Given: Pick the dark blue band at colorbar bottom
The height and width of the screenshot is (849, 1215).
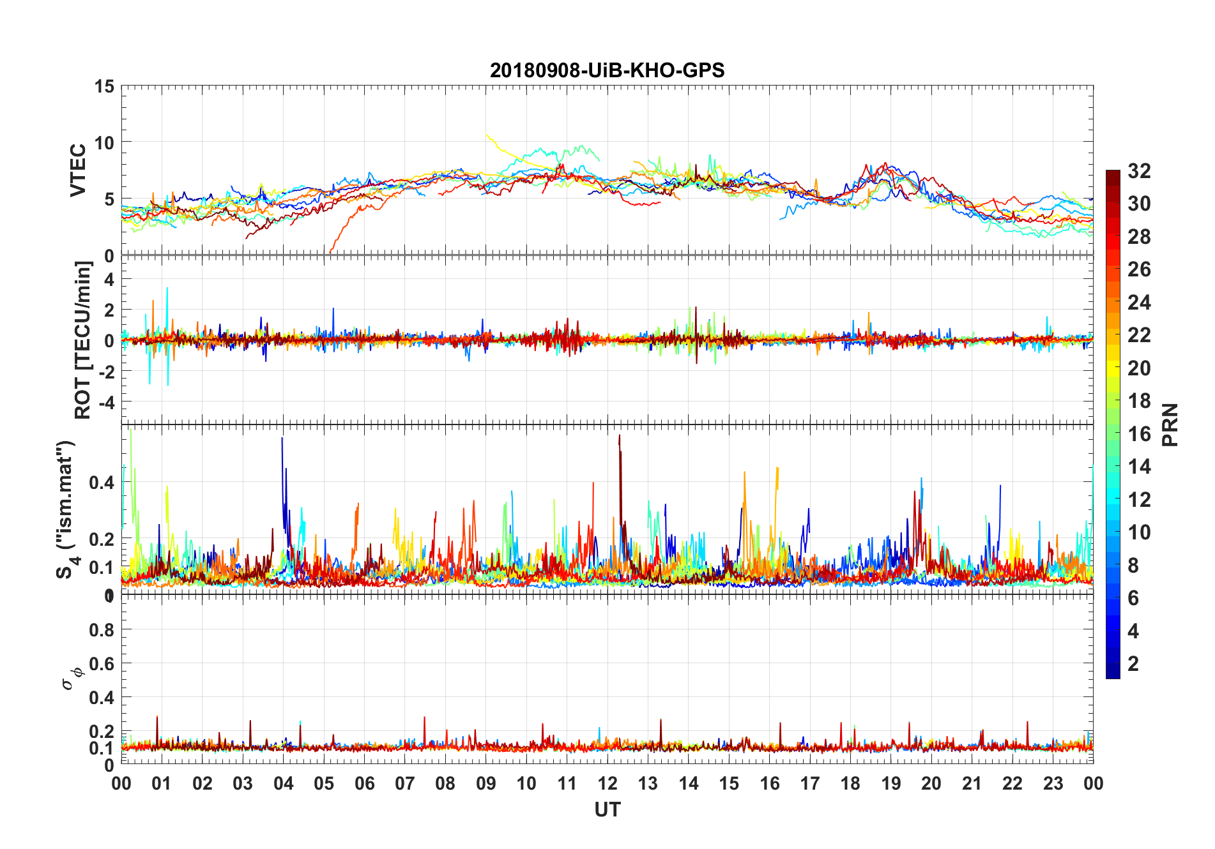Looking at the screenshot, I should tap(1113, 670).
